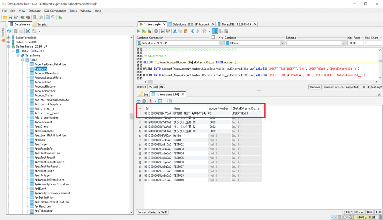Viewport: 383px width, 220px height.
Task: Open the SQL Commander menu
Action: pos(55,11)
